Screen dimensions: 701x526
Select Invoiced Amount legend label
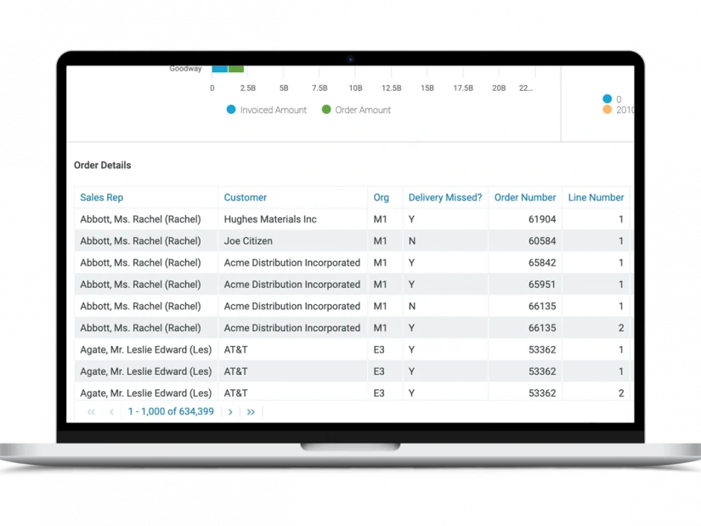coord(273,110)
